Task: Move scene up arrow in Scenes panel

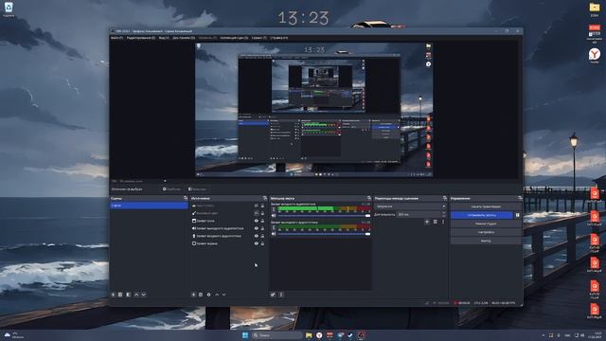Action: pos(136,295)
